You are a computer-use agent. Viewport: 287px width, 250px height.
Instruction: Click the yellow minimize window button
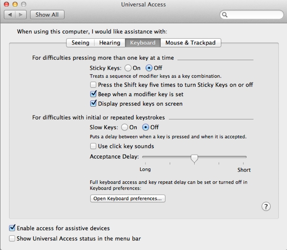coord(15,4)
